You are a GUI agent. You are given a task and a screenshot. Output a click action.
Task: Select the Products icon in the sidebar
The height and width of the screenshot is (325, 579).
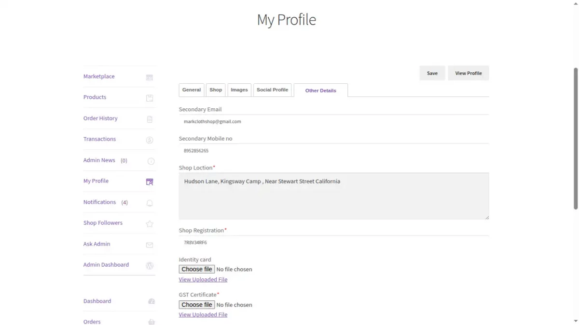tap(149, 98)
